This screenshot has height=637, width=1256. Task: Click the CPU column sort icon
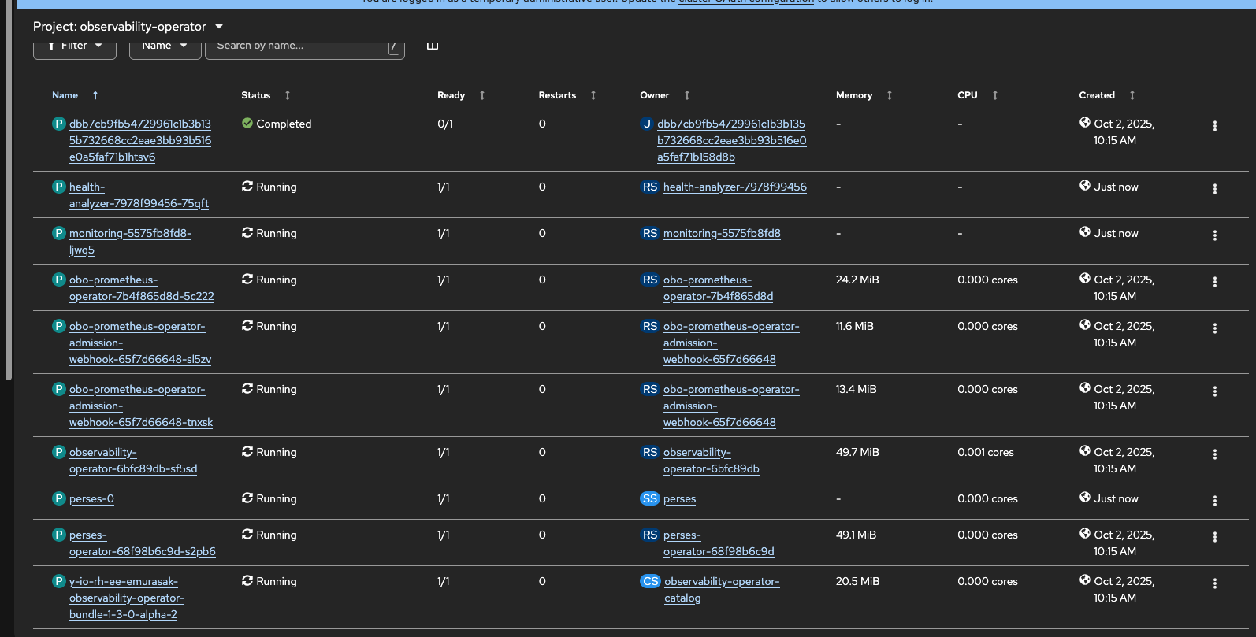(x=995, y=95)
